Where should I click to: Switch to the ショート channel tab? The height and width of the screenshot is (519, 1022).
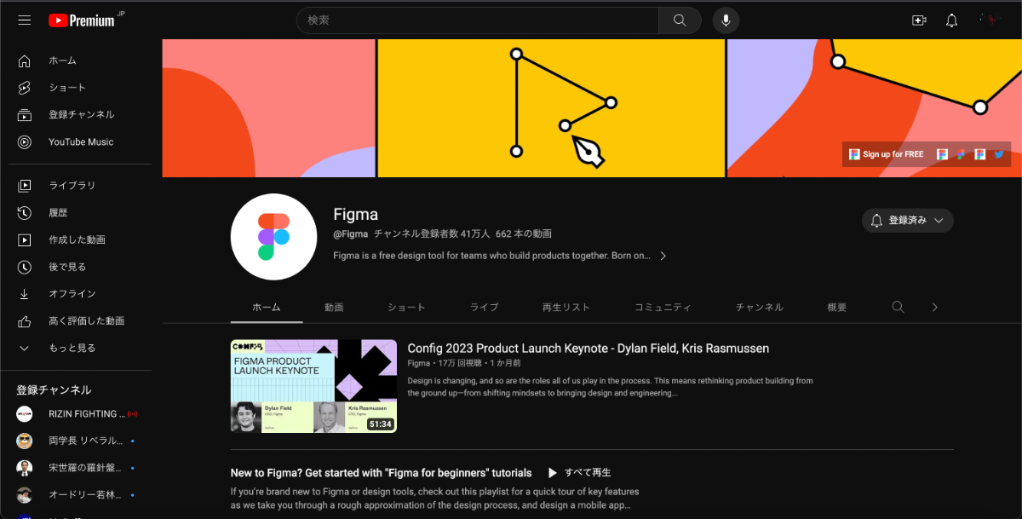pos(405,307)
